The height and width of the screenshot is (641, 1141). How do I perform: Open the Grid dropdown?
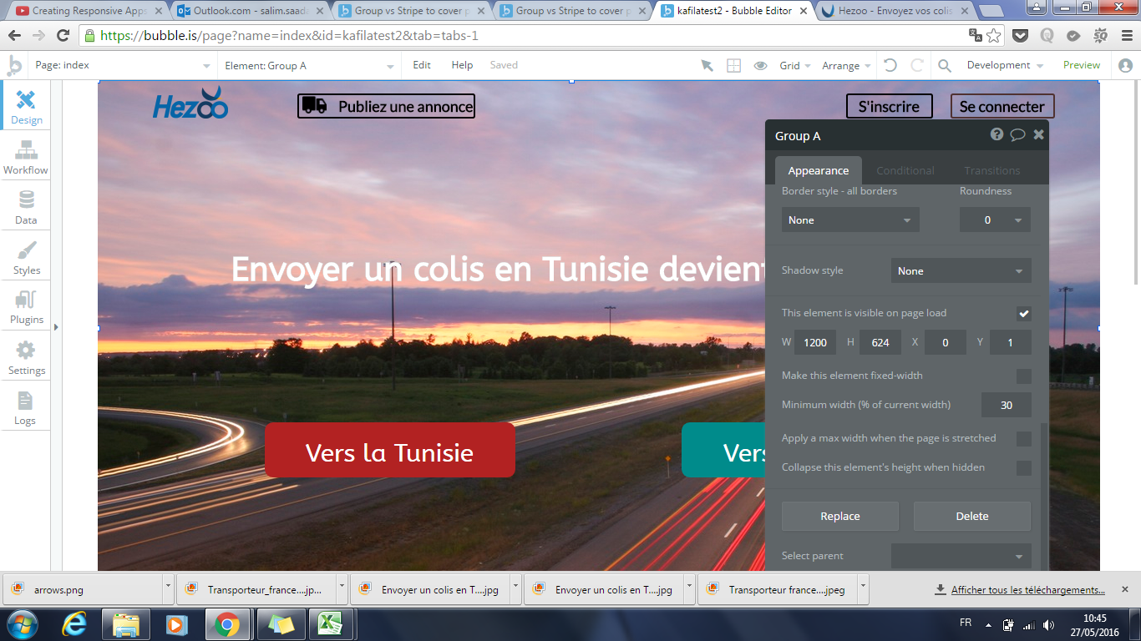795,65
